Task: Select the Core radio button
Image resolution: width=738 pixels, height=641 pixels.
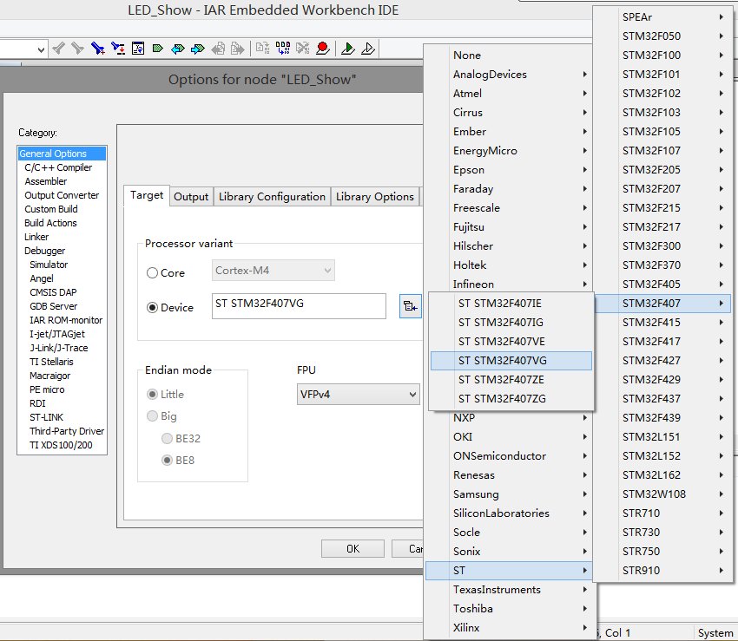Action: [x=152, y=272]
